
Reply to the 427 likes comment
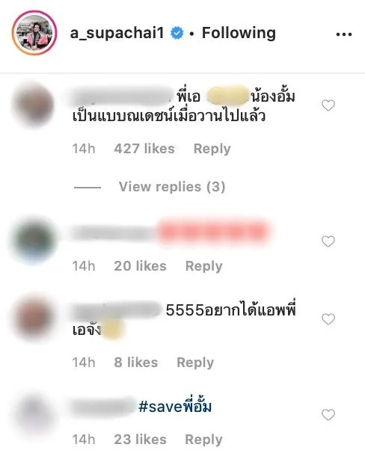tap(212, 149)
